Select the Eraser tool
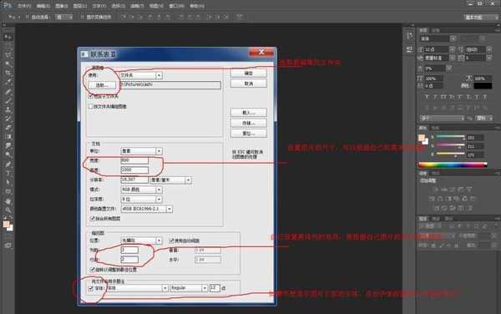The height and width of the screenshot is (314, 501). coord(8,128)
